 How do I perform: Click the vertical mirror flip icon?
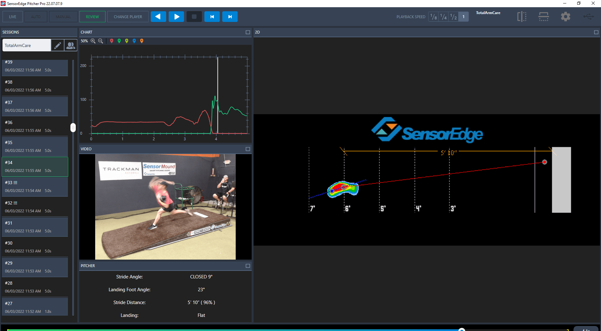[521, 17]
